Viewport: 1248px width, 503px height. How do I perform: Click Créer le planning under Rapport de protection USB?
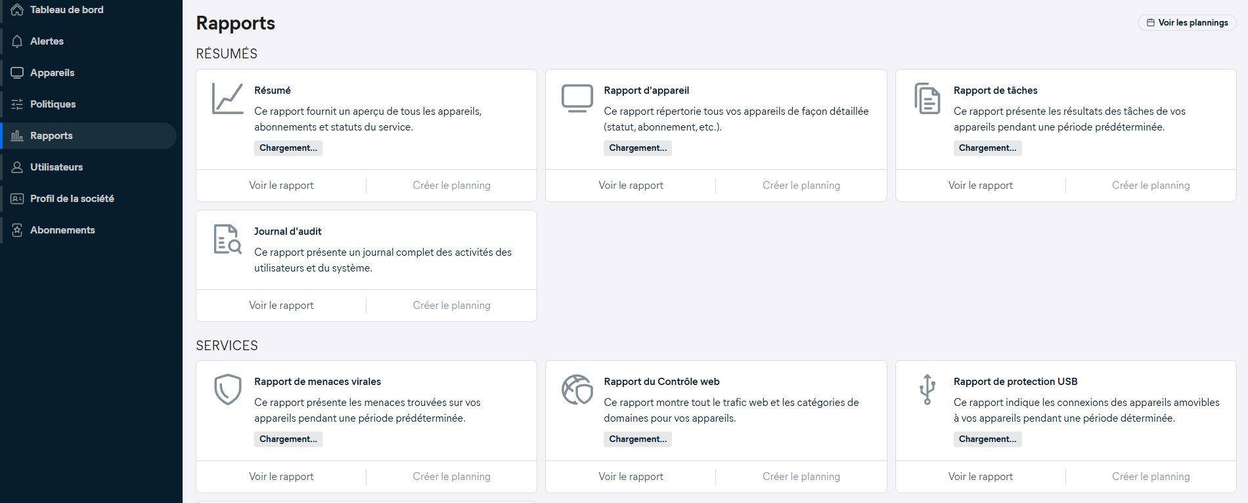click(x=1150, y=476)
